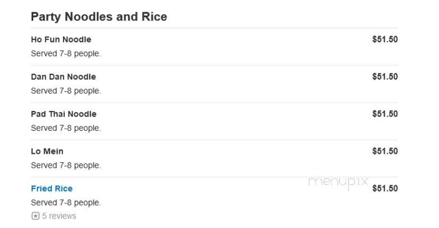
Task: Open the Fried Rice menu item link
Action: tap(52, 189)
